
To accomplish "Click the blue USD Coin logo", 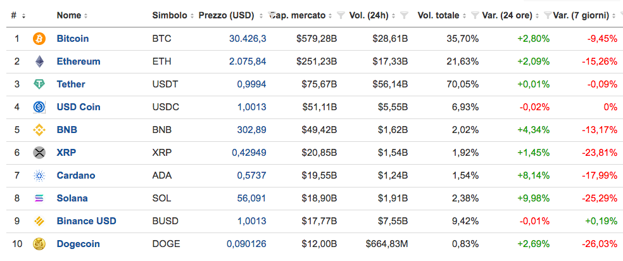I will 39,107.
